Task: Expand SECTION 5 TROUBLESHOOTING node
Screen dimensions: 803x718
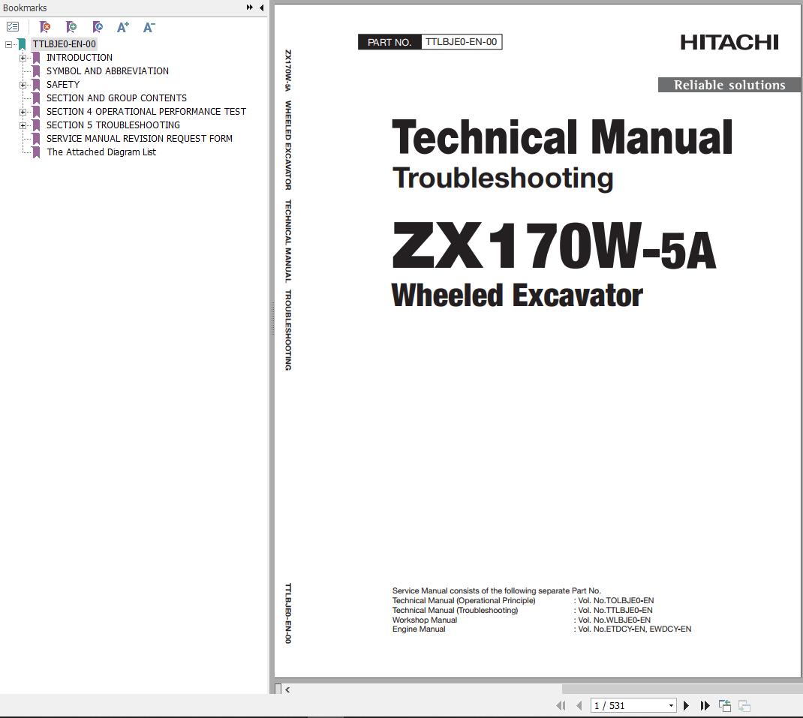Action: pos(23,125)
